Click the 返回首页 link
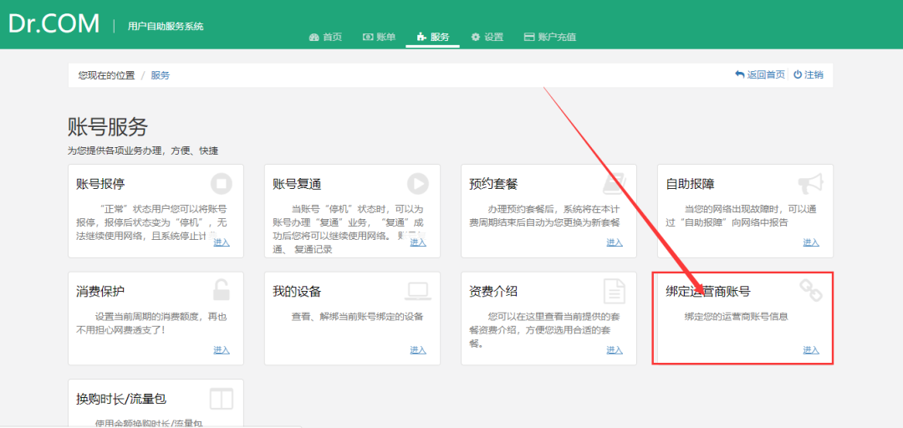The image size is (903, 428). 759,74
